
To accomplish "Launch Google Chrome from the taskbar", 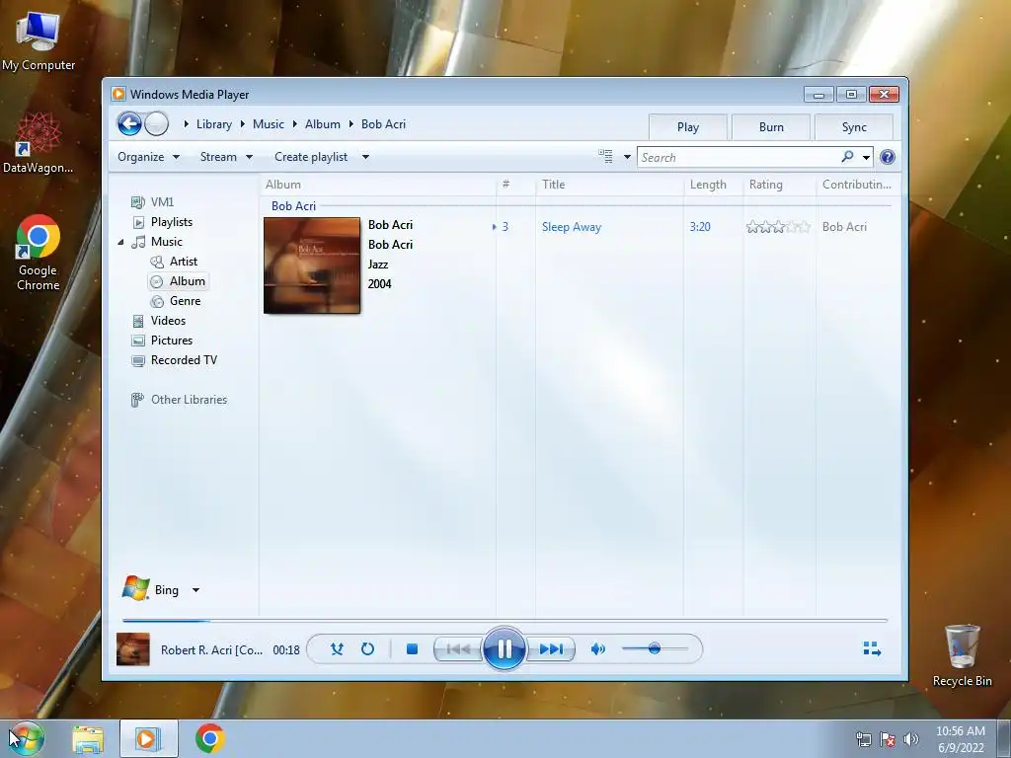I will (x=210, y=738).
